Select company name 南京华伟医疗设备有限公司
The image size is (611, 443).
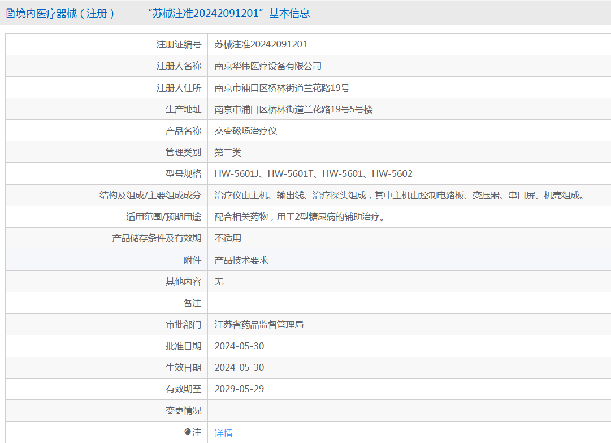pyautogui.click(x=268, y=66)
